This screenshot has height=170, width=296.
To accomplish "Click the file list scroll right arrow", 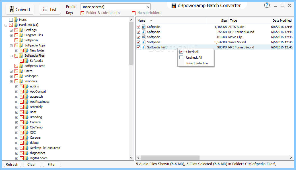I will coord(291,157).
